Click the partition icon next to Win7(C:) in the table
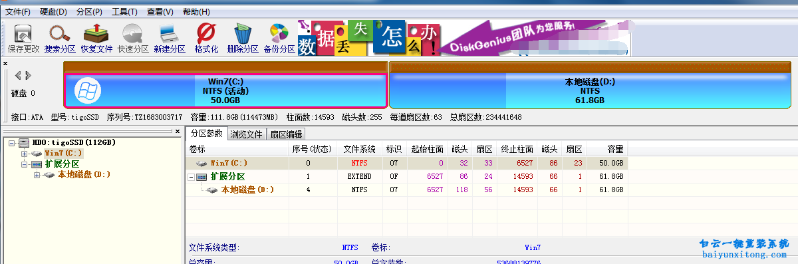798x264 pixels. point(201,163)
